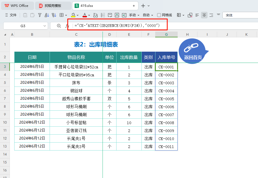
Task: Click the freeze panes table icon
Action: pos(179,15)
